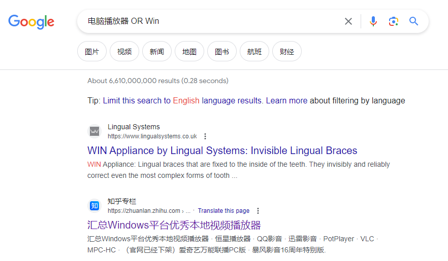This screenshot has height=261, width=448.
Task: Click 'Translate this page' link
Action: [223, 210]
